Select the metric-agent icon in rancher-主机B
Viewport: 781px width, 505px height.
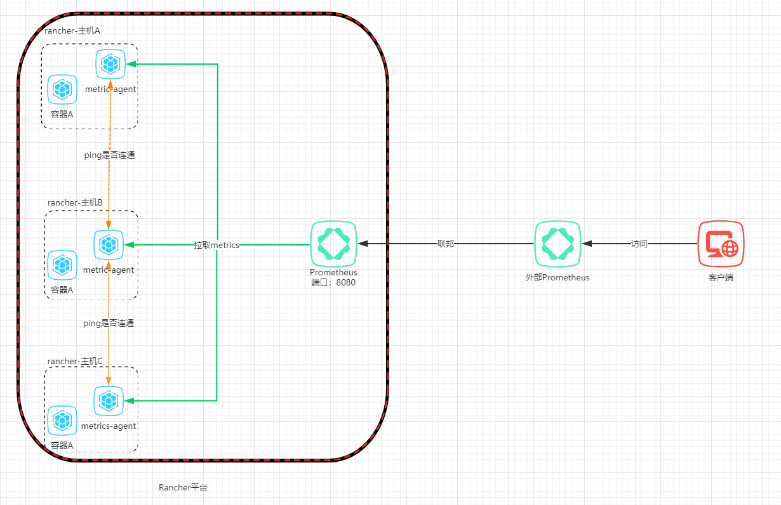pos(109,244)
